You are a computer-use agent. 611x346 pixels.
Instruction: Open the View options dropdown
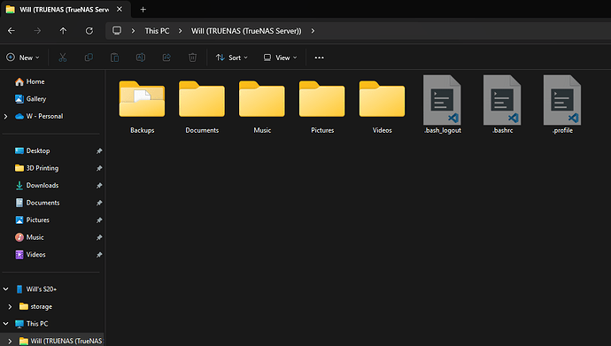pos(280,58)
